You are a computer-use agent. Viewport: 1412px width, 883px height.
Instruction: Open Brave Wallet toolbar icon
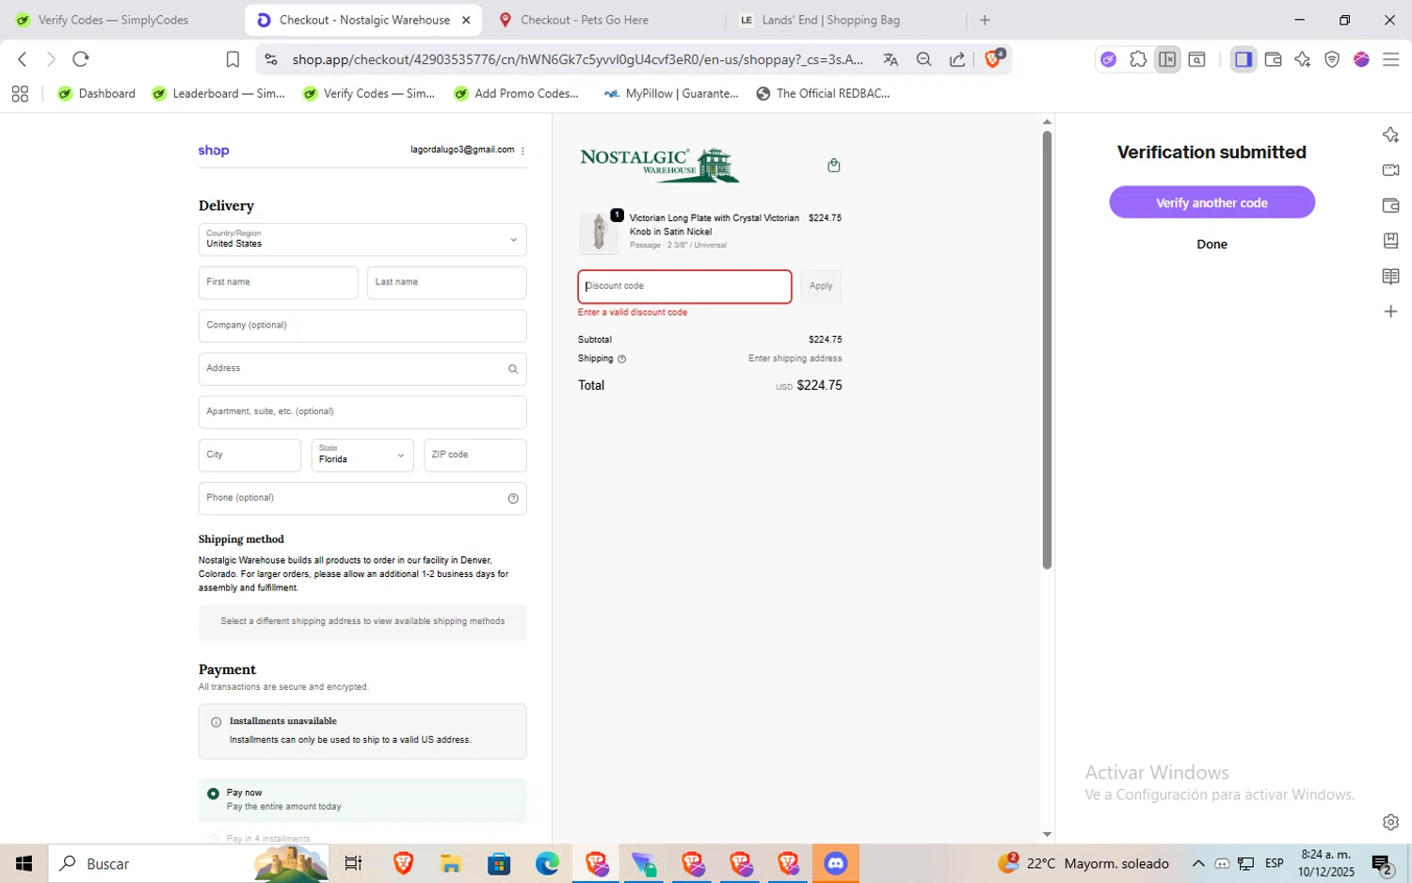pyautogui.click(x=1273, y=59)
